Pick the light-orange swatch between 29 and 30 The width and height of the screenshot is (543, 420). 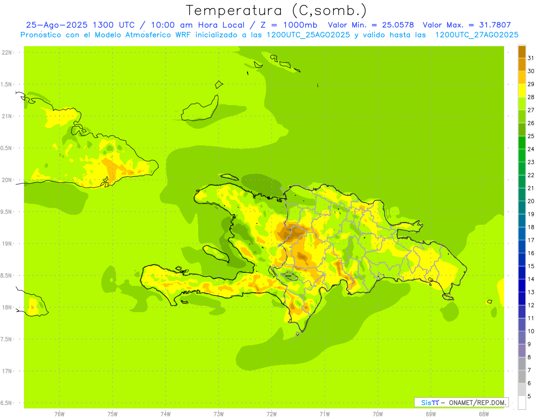click(x=522, y=77)
